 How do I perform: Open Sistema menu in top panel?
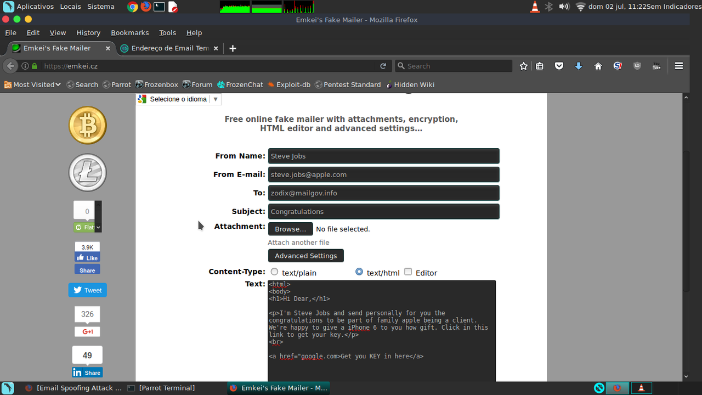point(101,7)
